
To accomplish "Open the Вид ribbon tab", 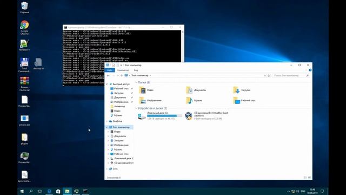I will 136,70.
